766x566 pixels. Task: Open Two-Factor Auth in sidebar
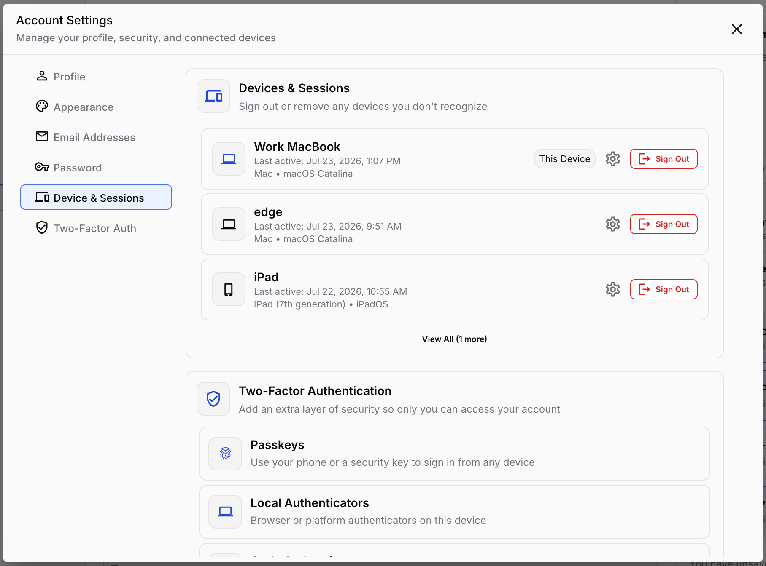[96, 228]
